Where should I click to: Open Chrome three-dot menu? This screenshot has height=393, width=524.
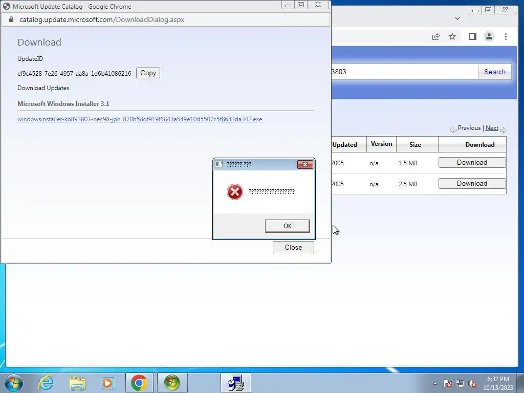tap(506, 36)
